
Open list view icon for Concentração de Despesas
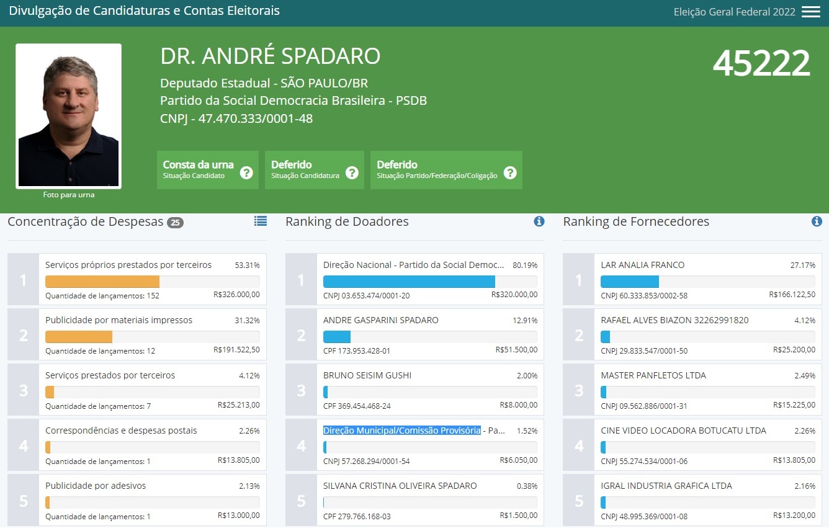coord(260,221)
